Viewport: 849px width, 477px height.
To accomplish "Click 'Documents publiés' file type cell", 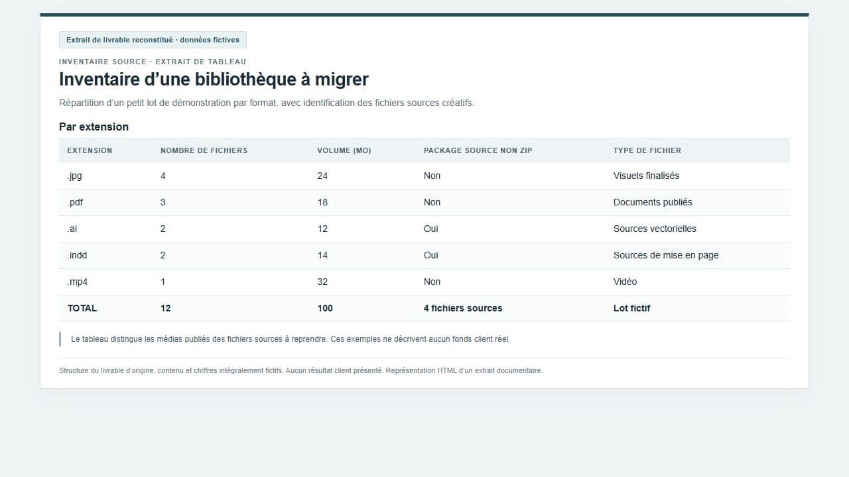I will tap(653, 202).
